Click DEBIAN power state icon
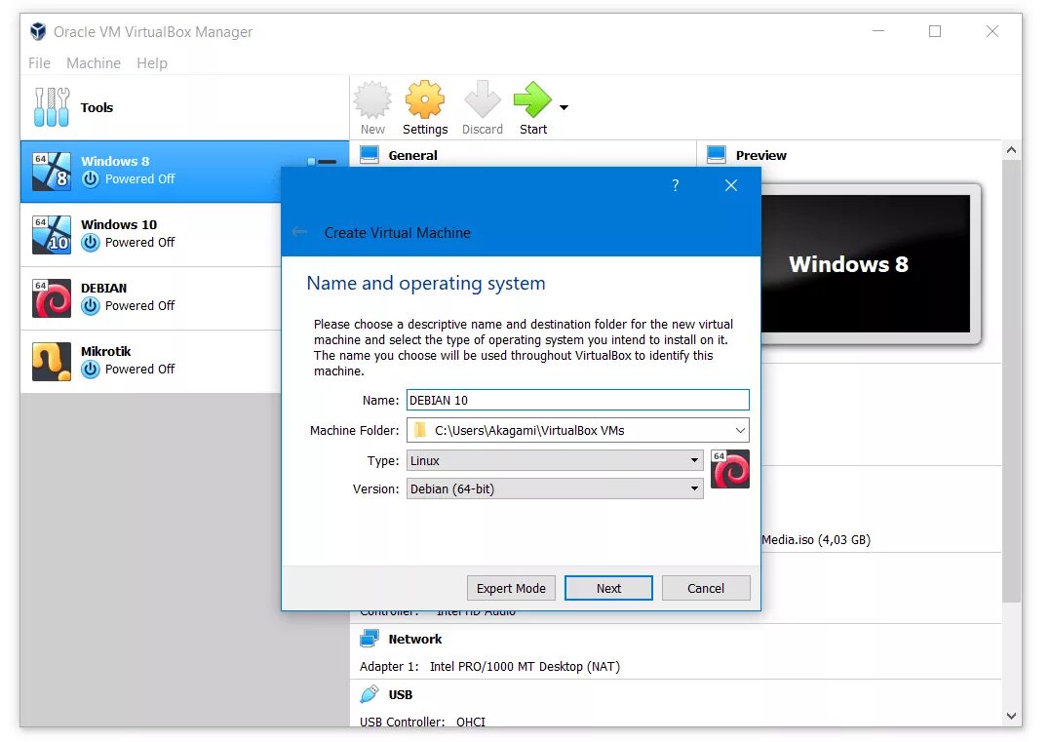The image size is (1051, 742). pyautogui.click(x=91, y=305)
